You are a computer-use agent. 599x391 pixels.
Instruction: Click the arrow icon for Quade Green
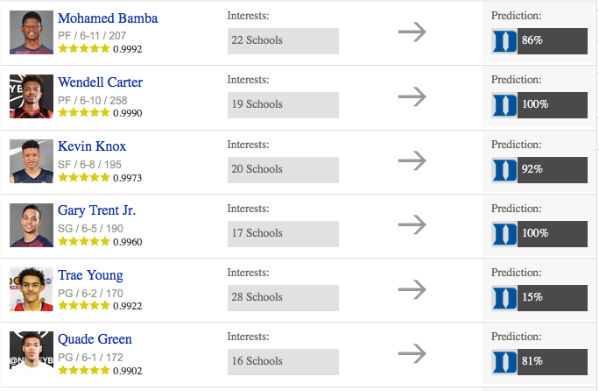(412, 353)
